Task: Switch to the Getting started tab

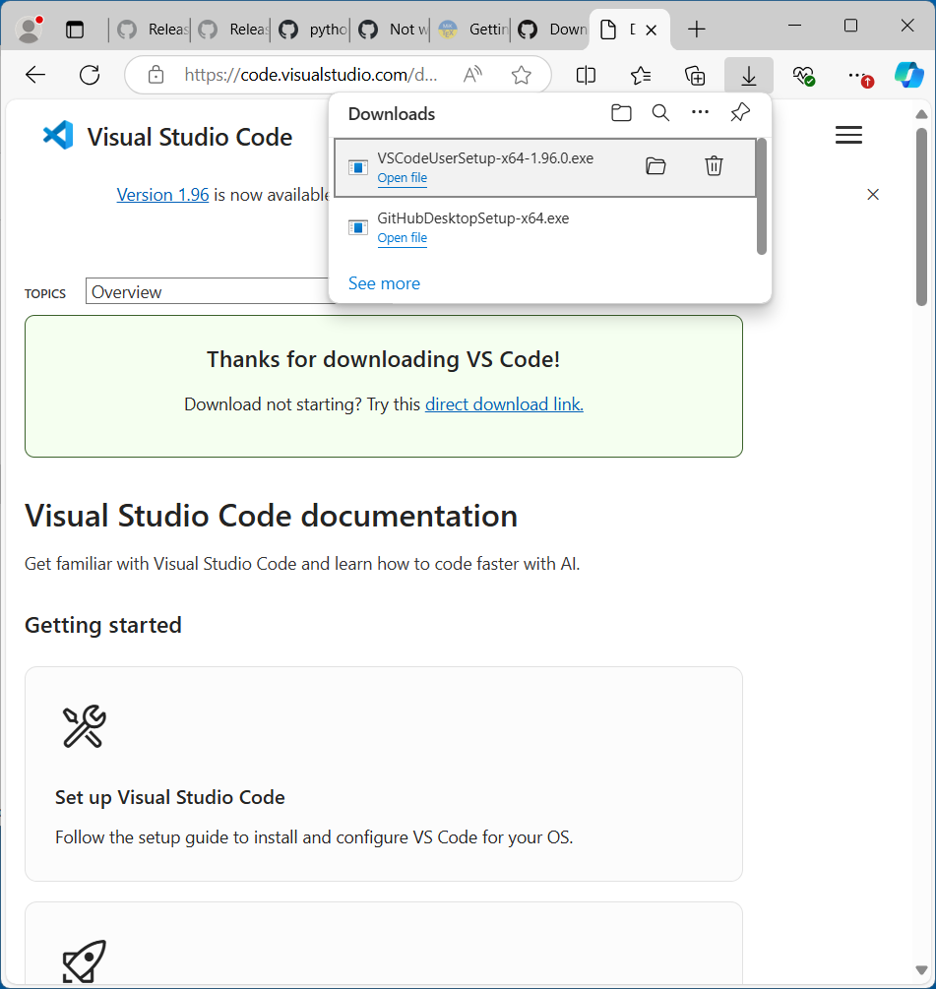Action: (472, 30)
